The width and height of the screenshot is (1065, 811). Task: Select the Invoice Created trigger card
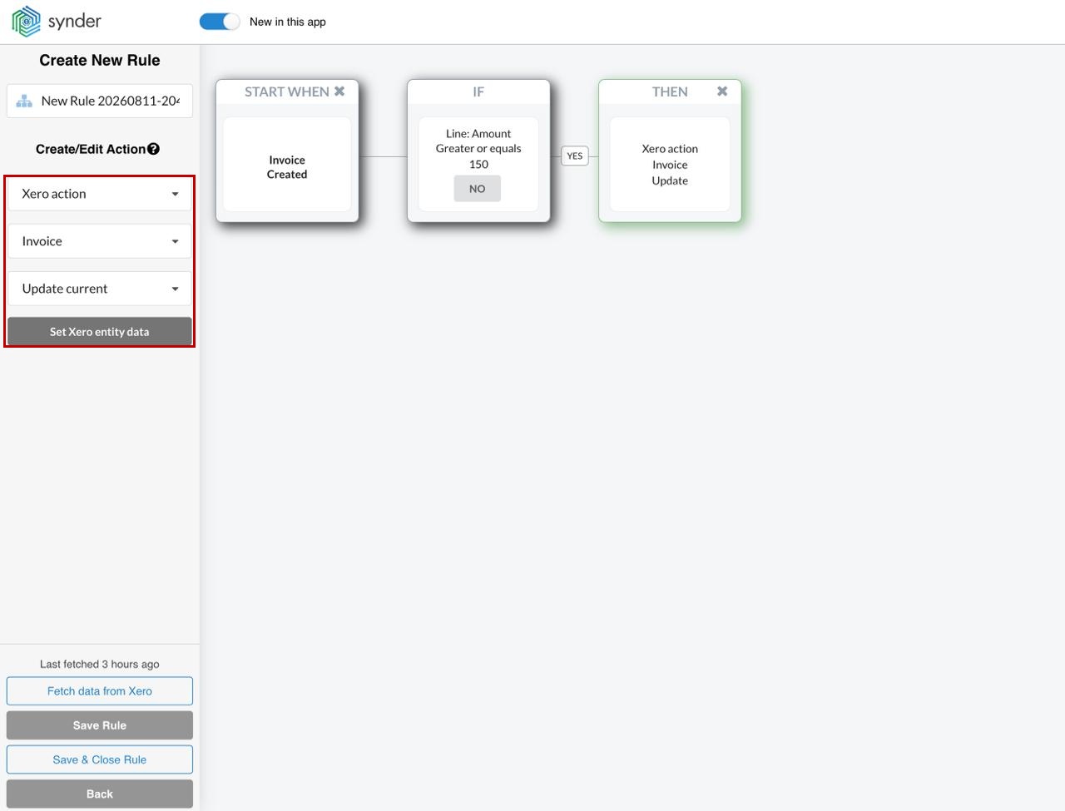coord(287,164)
